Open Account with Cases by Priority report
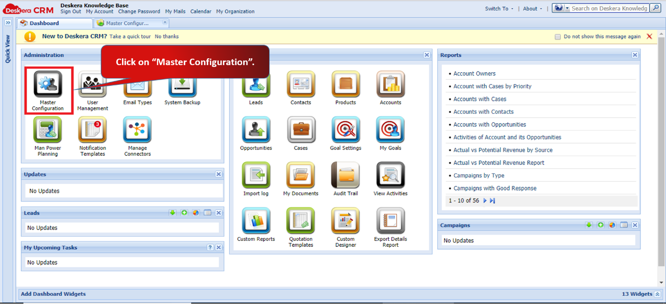The height and width of the screenshot is (304, 666). [492, 86]
